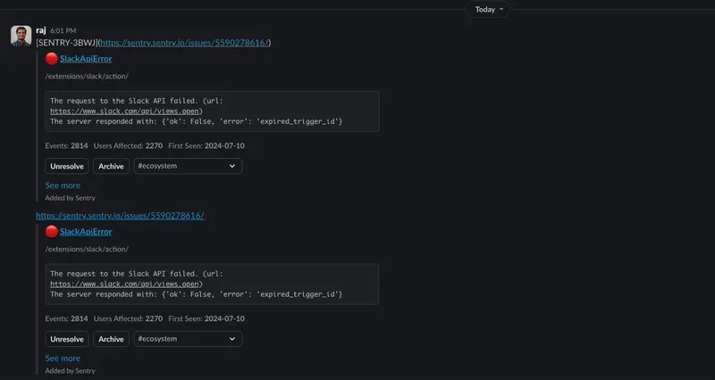Click the second 'expired_trigger_id' error line

point(196,294)
